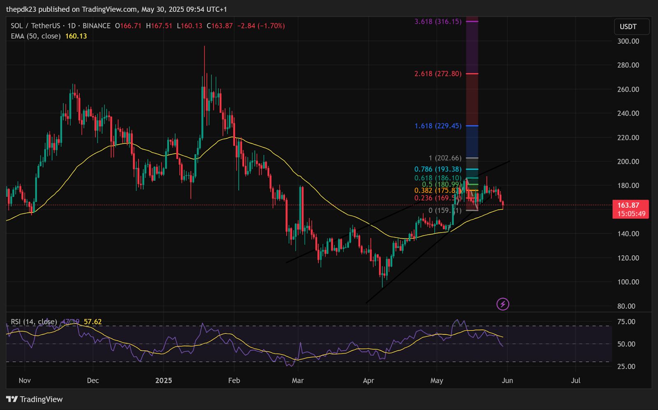Click the 2025 label on time axis
658x410 pixels.
pyautogui.click(x=164, y=380)
